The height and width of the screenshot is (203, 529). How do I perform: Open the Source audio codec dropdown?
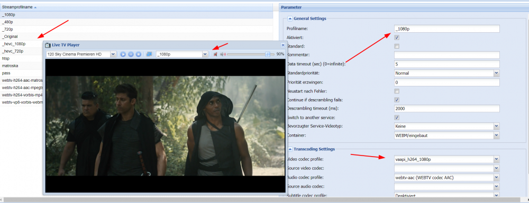coord(496,187)
